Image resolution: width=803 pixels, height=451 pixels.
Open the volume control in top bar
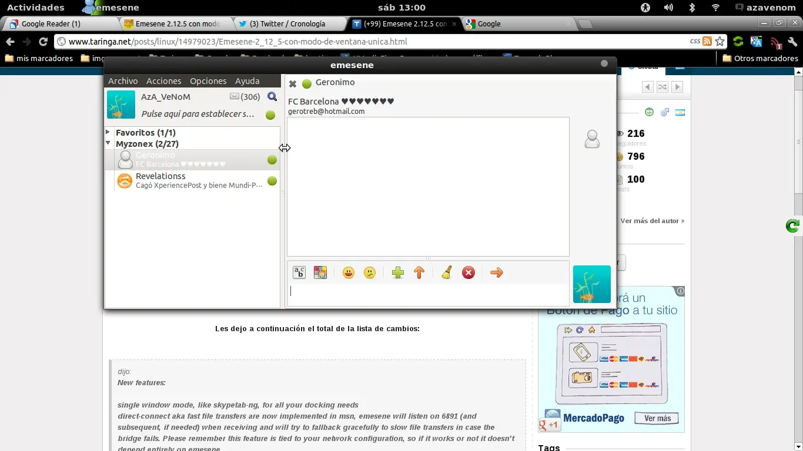[668, 8]
